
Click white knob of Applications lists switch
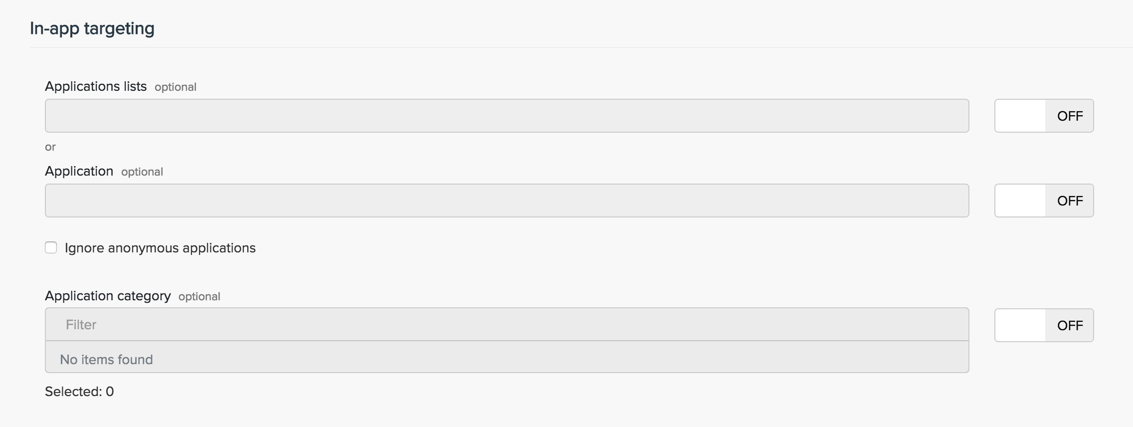click(x=1020, y=116)
